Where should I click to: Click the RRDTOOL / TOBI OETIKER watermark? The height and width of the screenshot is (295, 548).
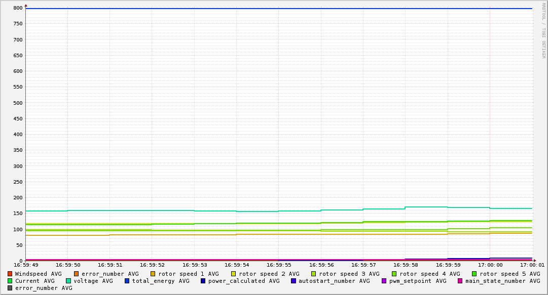[x=543, y=30]
